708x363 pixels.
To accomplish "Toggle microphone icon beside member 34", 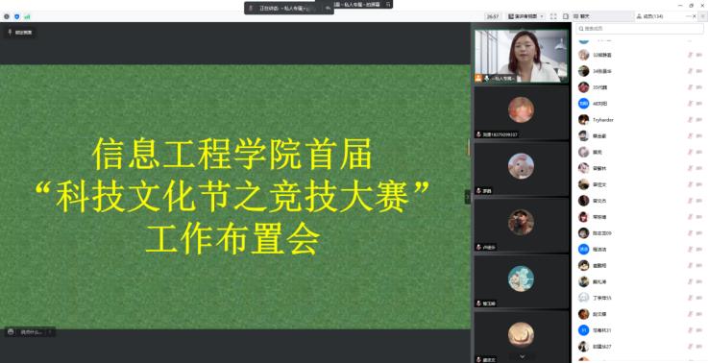I will (690, 71).
